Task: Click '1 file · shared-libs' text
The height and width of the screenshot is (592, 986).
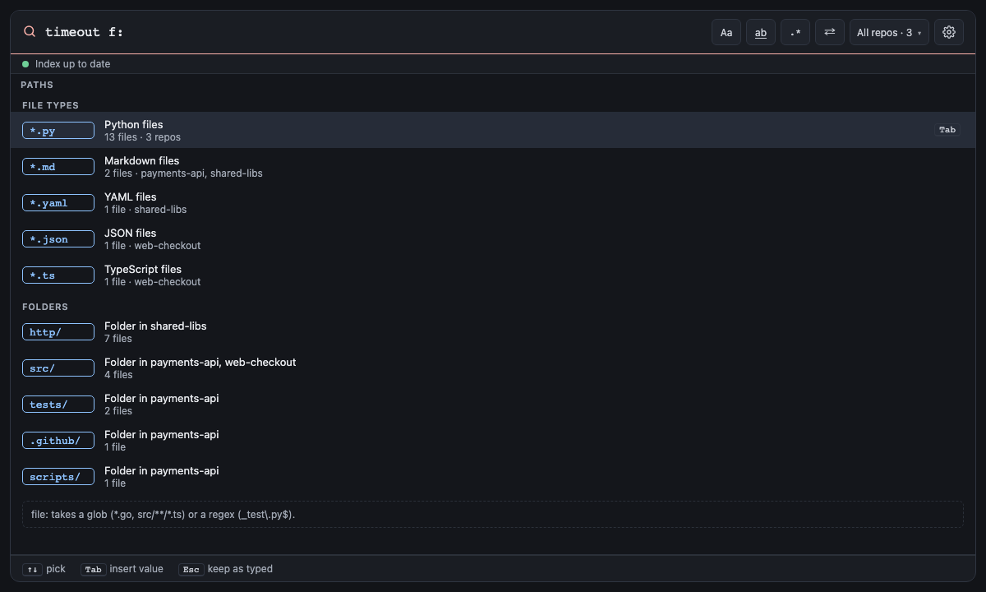Action: click(x=145, y=210)
